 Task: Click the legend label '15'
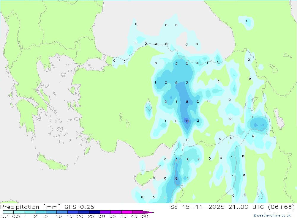point(69,216)
